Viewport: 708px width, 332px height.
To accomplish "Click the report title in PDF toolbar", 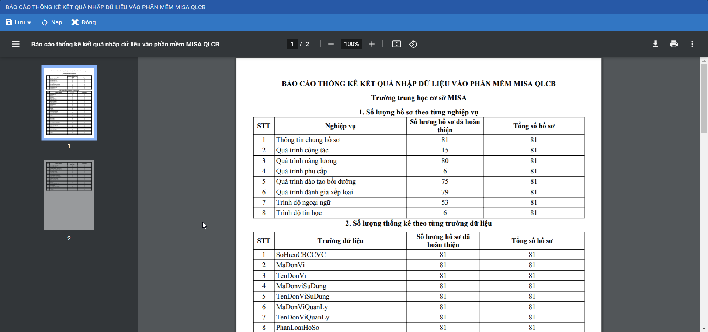I will pos(125,44).
